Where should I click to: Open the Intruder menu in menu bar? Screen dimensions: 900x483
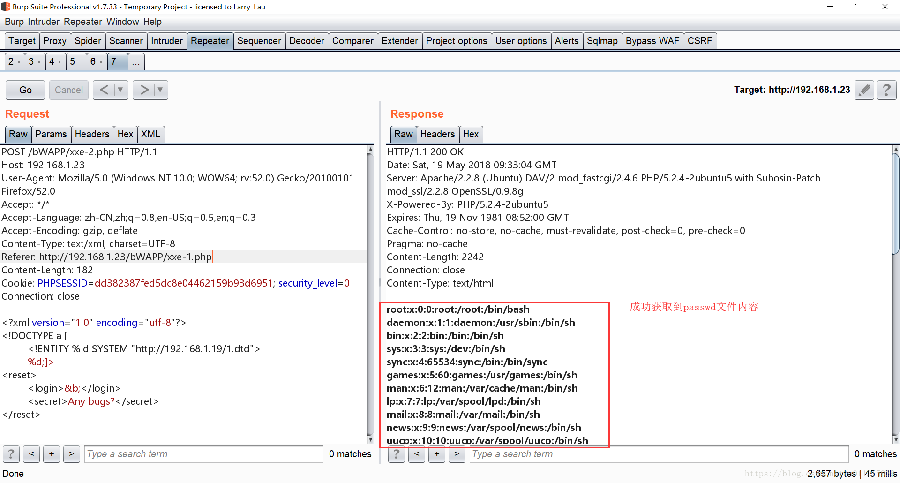tap(44, 22)
